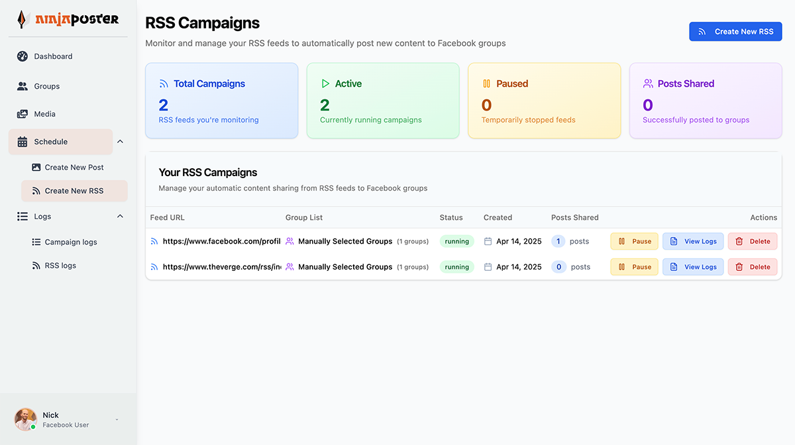Click the Logs list icon

(x=23, y=217)
